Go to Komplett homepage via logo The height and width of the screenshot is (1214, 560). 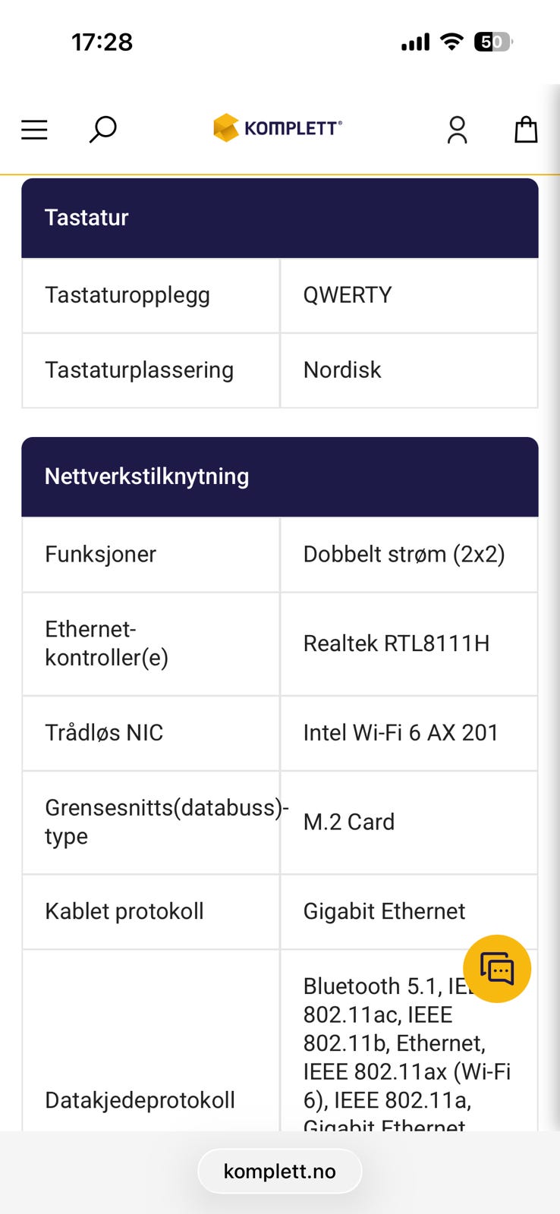278,128
